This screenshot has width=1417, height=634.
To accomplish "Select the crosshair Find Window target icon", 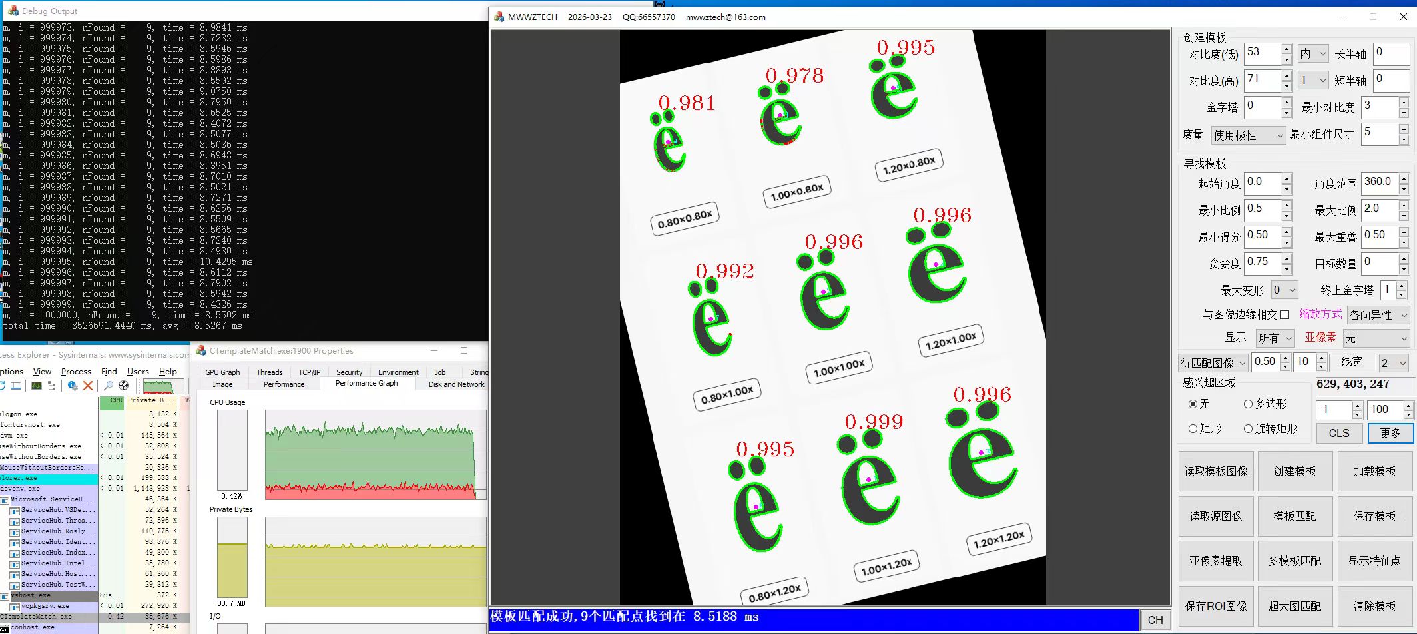I will click(123, 386).
